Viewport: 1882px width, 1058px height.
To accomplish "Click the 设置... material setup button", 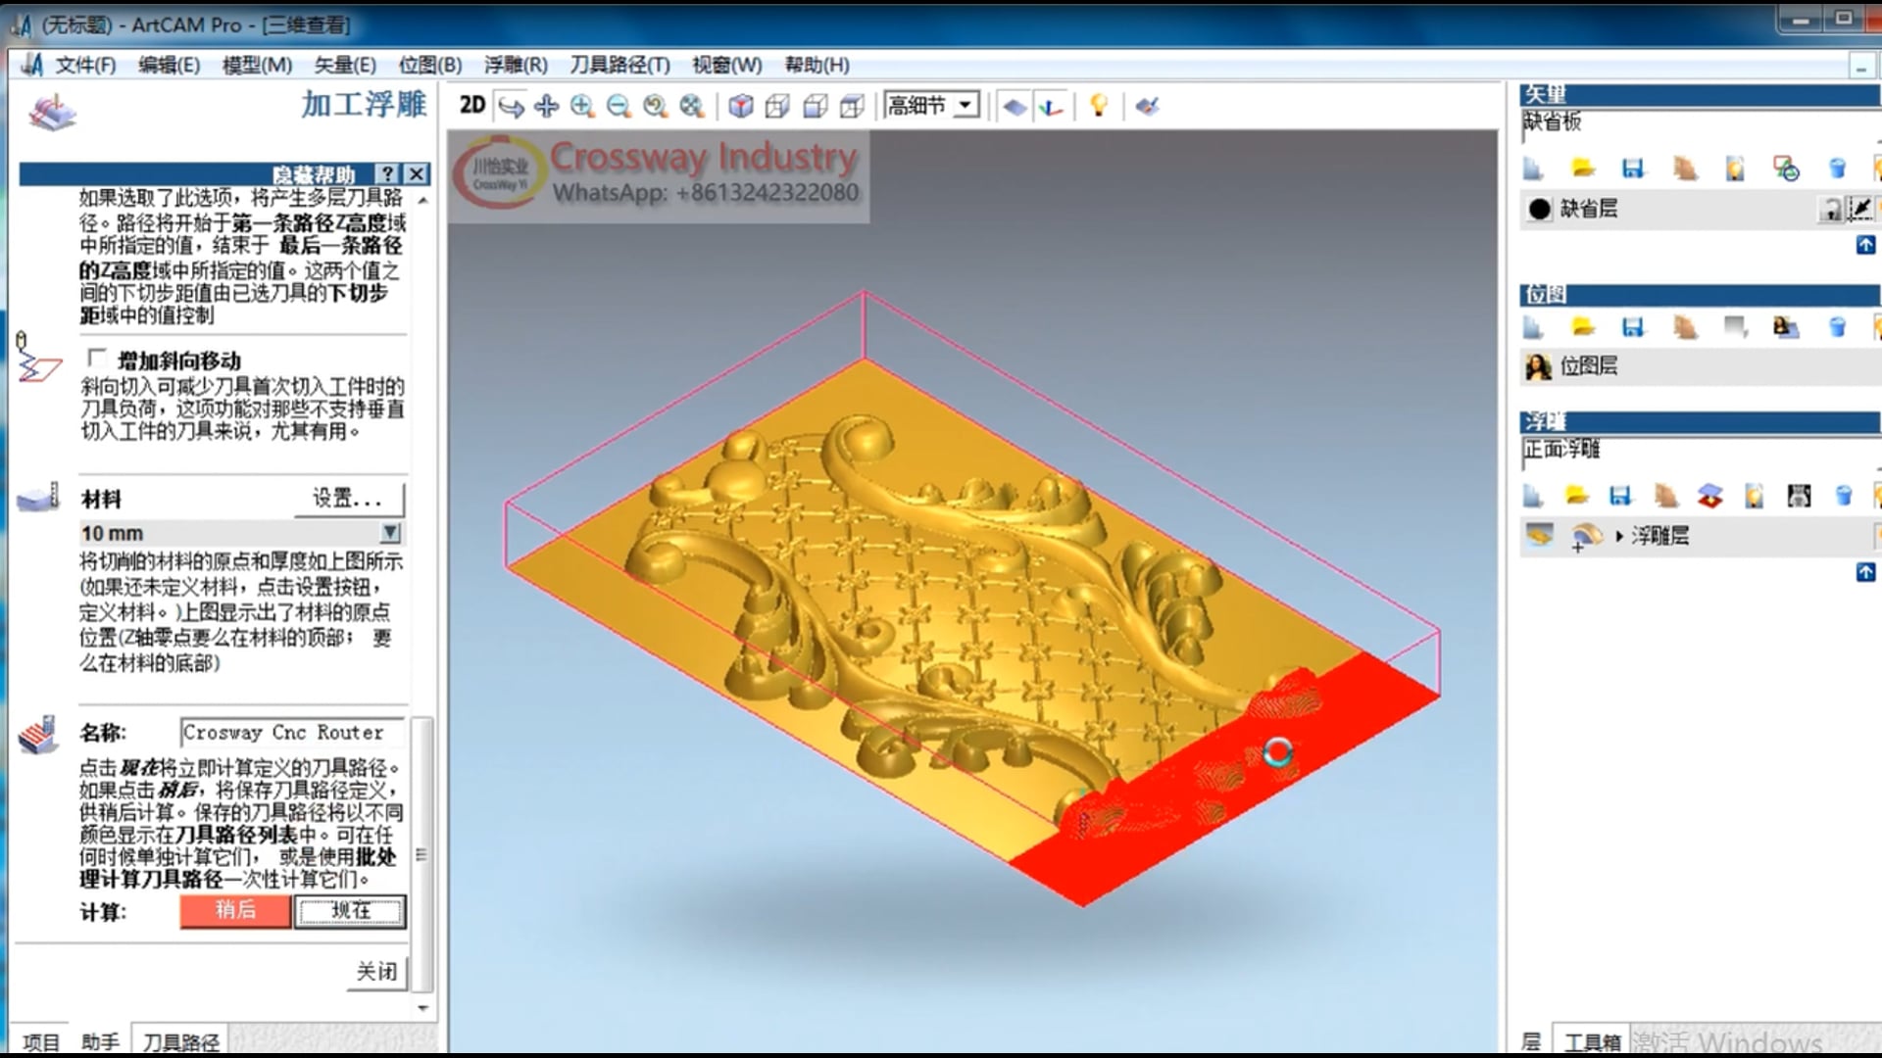I will 347,499.
